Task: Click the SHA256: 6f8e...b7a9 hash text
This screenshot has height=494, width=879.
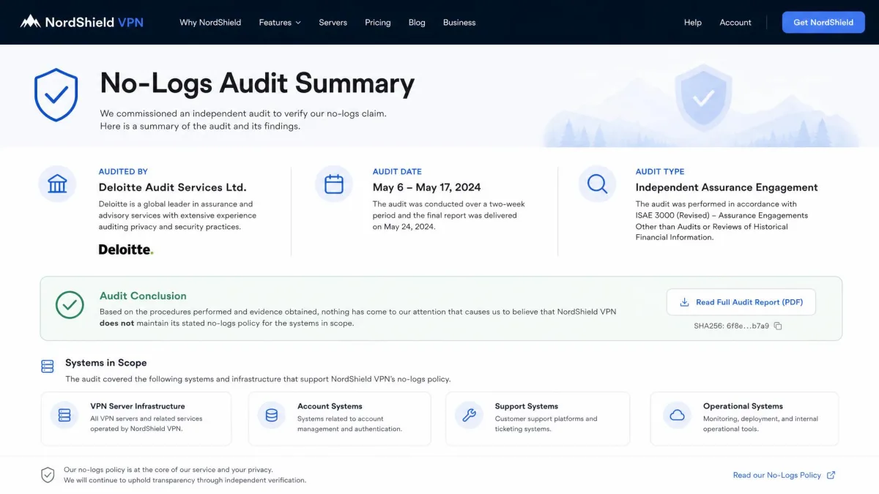Action: [732, 326]
